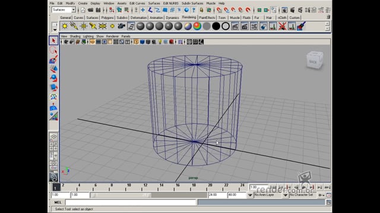
Task: Click the time range slider bar
Action: 121,195
